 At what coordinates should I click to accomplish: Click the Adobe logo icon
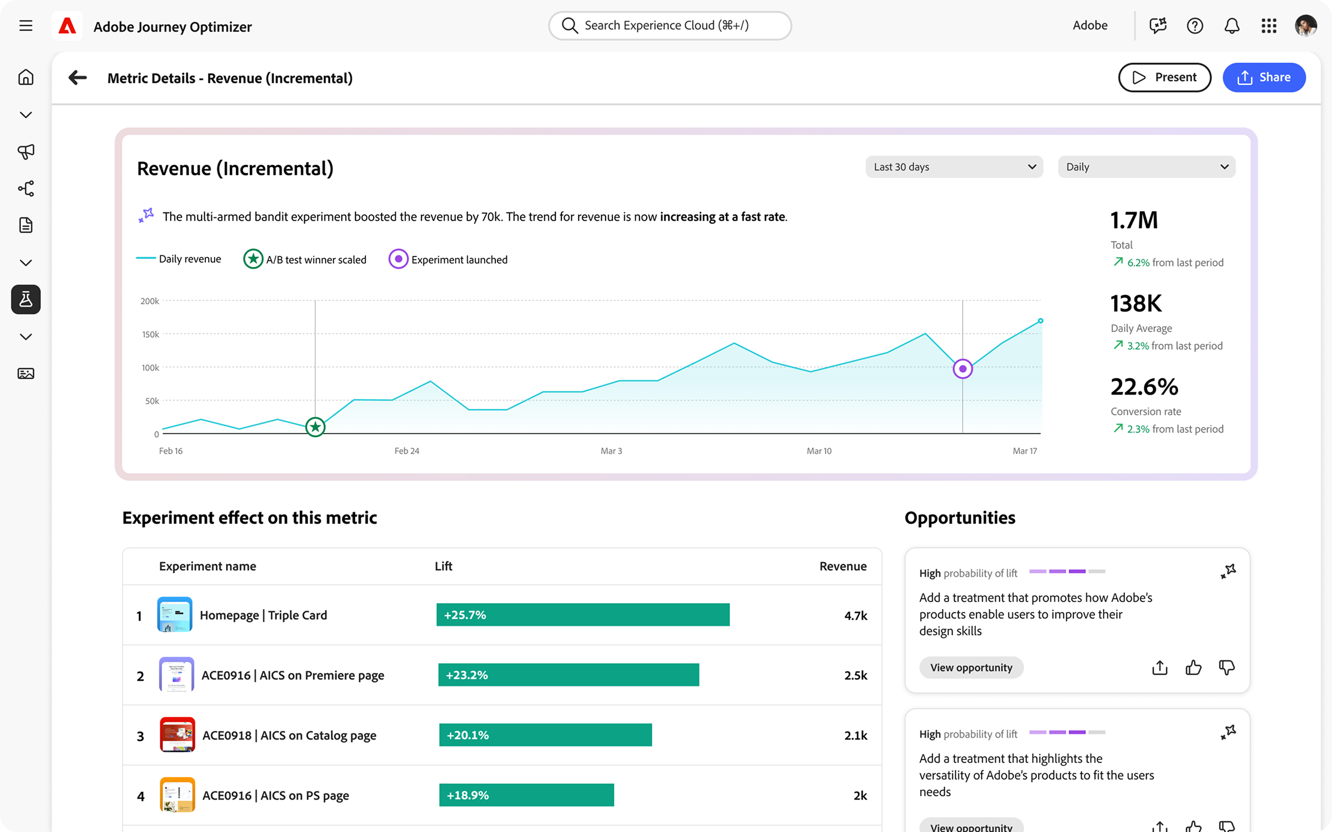67,26
